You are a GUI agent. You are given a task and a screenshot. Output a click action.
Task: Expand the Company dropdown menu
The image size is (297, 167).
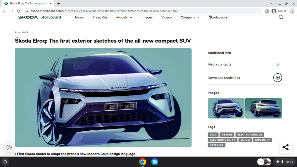[x=190, y=18]
